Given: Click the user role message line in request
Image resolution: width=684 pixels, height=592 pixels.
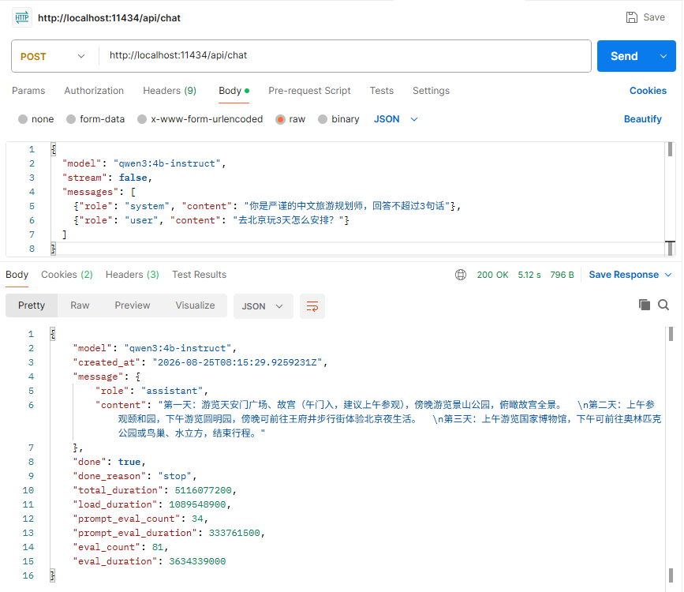Looking at the screenshot, I should pyautogui.click(x=211, y=220).
